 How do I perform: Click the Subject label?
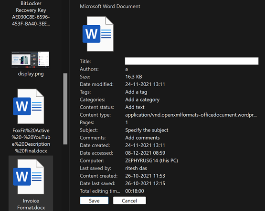click(x=89, y=130)
